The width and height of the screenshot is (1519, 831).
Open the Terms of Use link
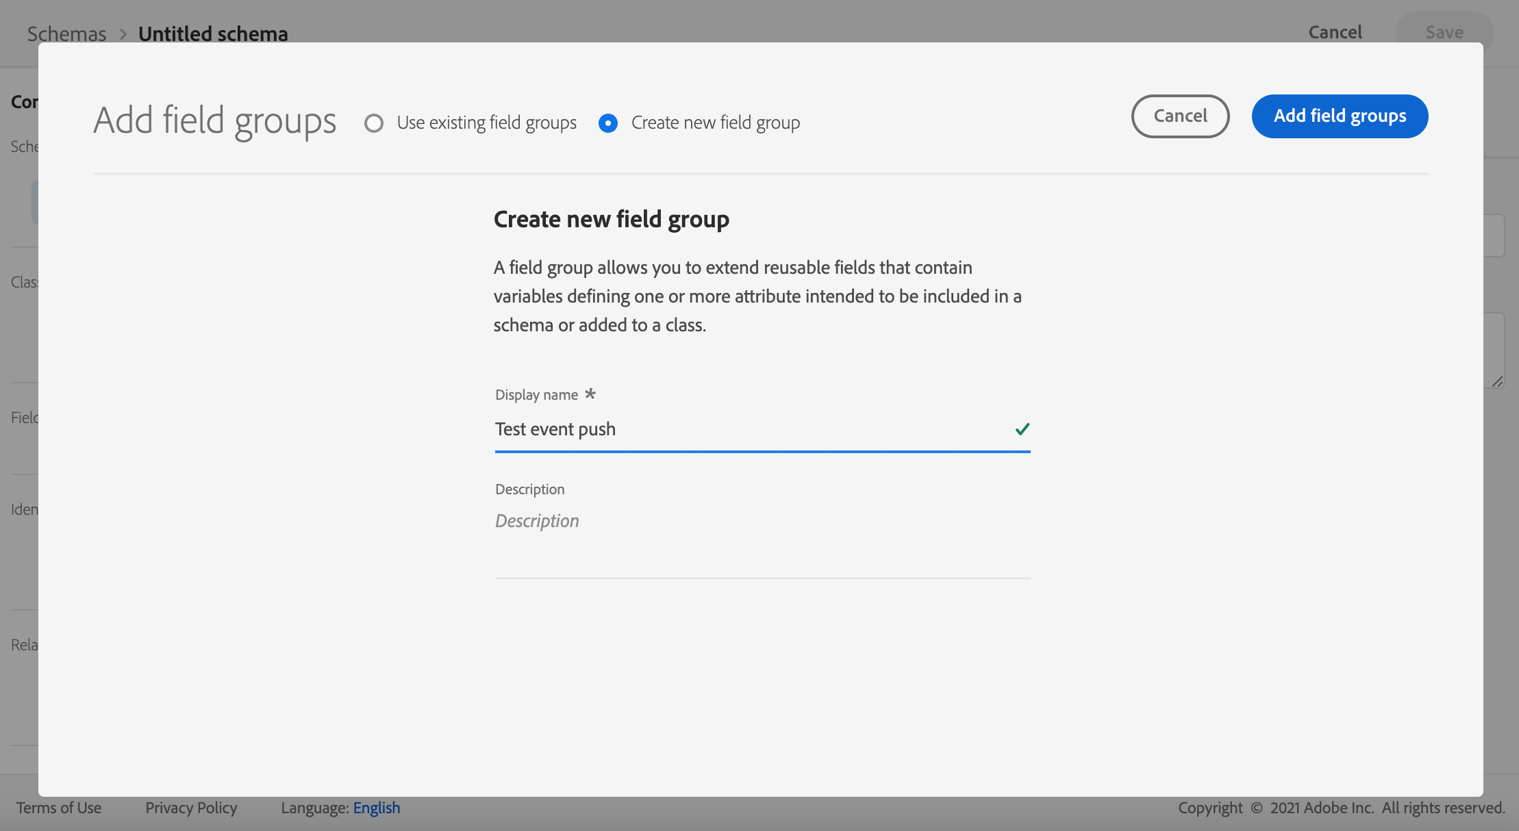pos(59,808)
